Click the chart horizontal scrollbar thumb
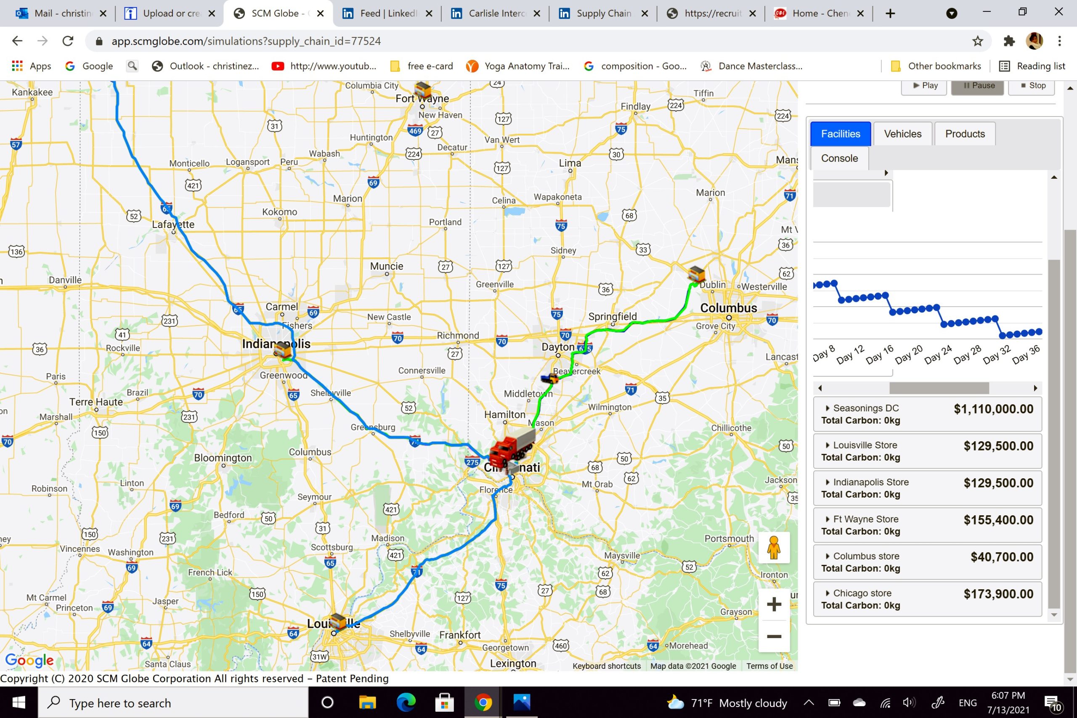The height and width of the screenshot is (718, 1077). [x=939, y=388]
